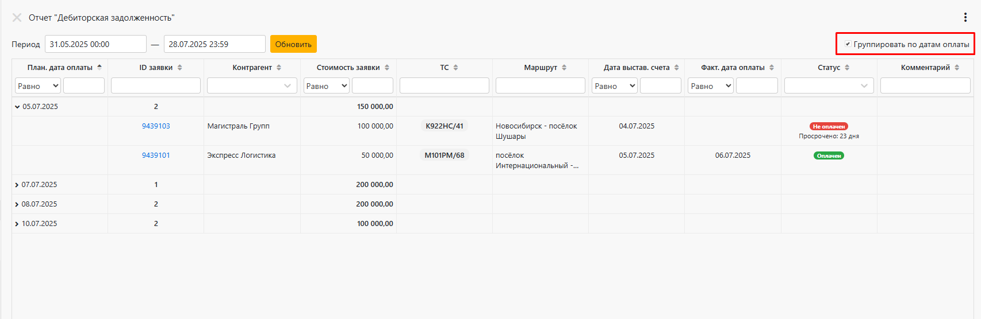Click the Обновить button
The image size is (981, 319).
pyautogui.click(x=293, y=44)
